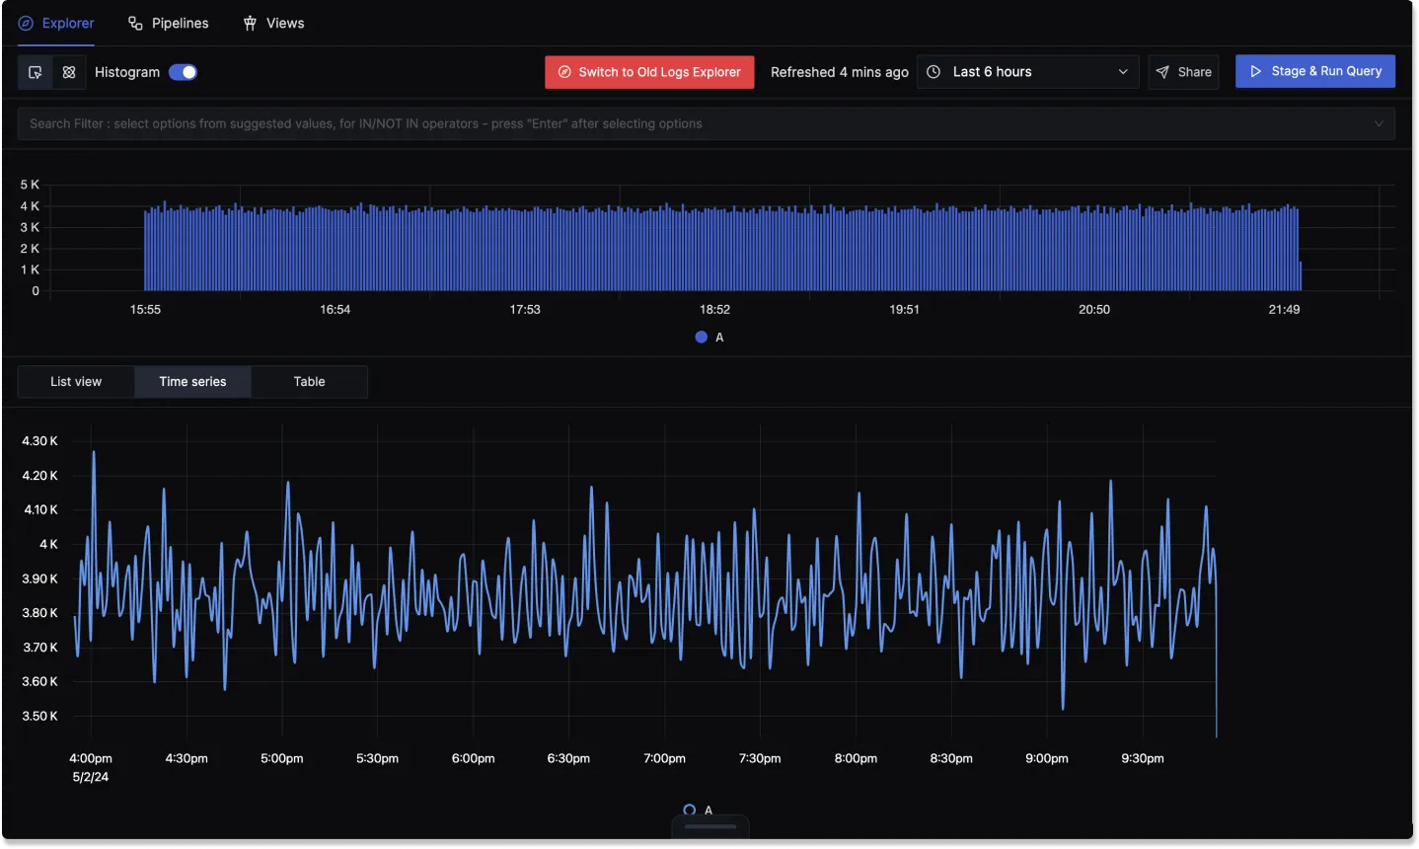Click the 5/2/24 date label

click(x=91, y=778)
